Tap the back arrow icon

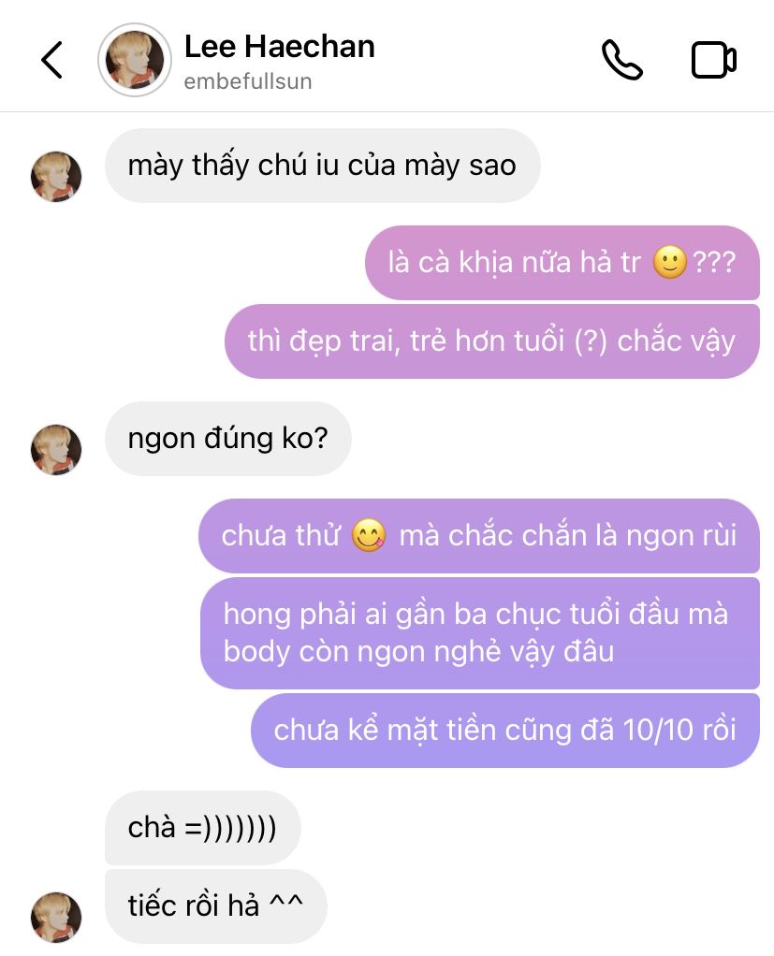pyautogui.click(x=51, y=60)
